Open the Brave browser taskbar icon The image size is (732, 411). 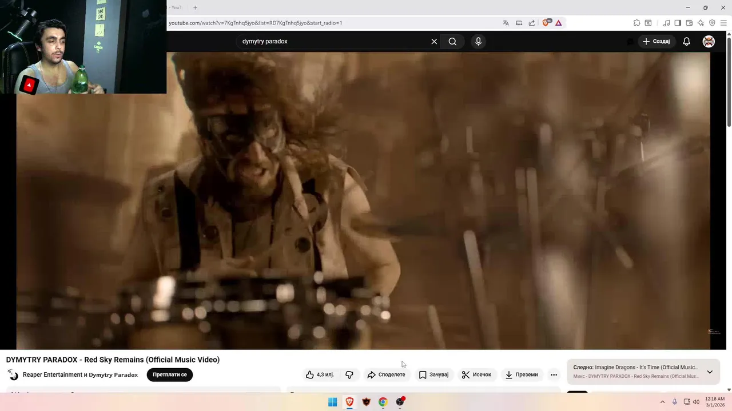[x=349, y=402]
